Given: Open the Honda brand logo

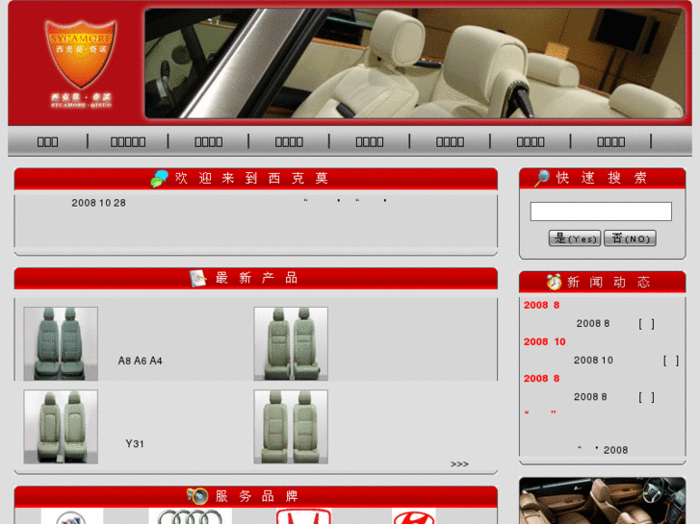Looking at the screenshot, I should [x=304, y=516].
